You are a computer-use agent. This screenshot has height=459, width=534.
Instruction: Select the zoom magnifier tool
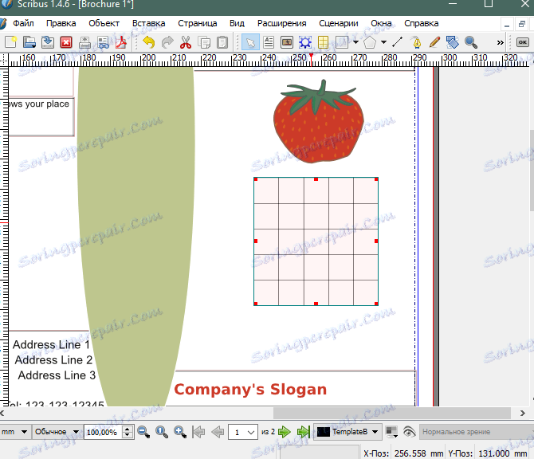pyautogui.click(x=471, y=42)
